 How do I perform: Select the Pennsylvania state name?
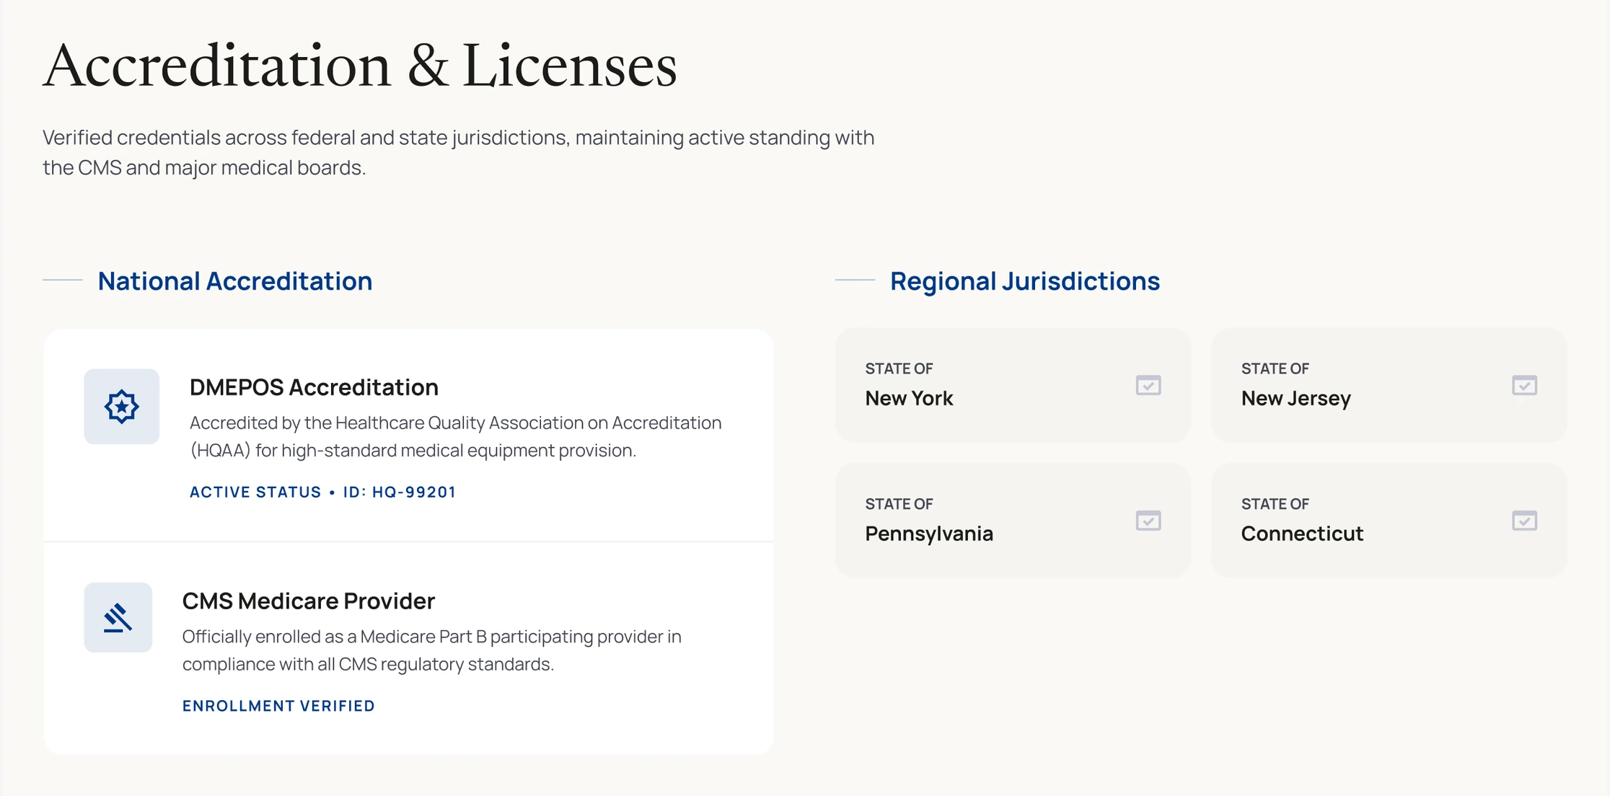tap(929, 534)
